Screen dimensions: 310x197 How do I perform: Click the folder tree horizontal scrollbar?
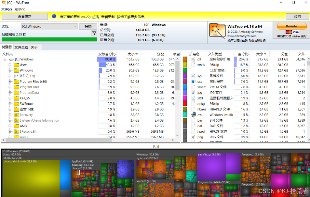pos(59,140)
